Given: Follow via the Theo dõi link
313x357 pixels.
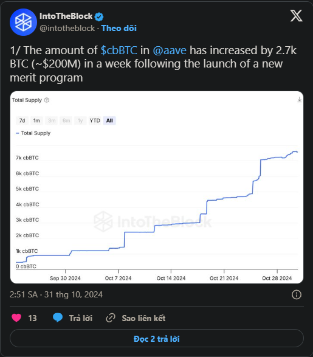Looking at the screenshot, I should pyautogui.click(x=119, y=28).
